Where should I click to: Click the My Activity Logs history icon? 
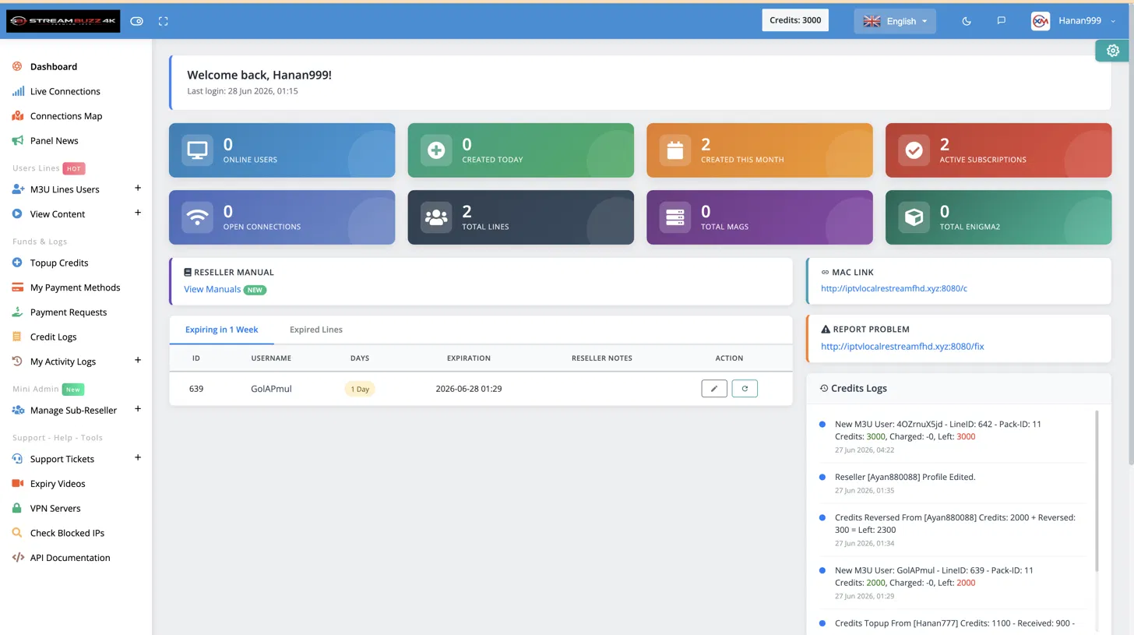(17, 362)
